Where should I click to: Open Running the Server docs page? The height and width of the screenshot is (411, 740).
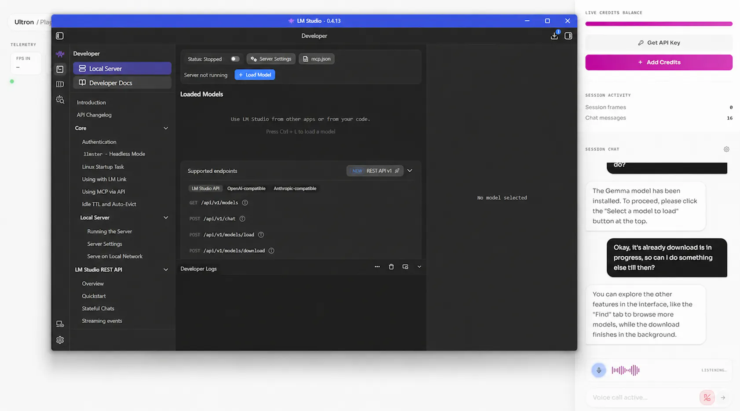(x=110, y=231)
